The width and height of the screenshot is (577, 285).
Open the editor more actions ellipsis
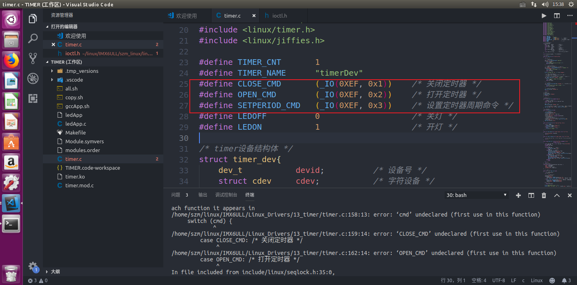click(569, 16)
